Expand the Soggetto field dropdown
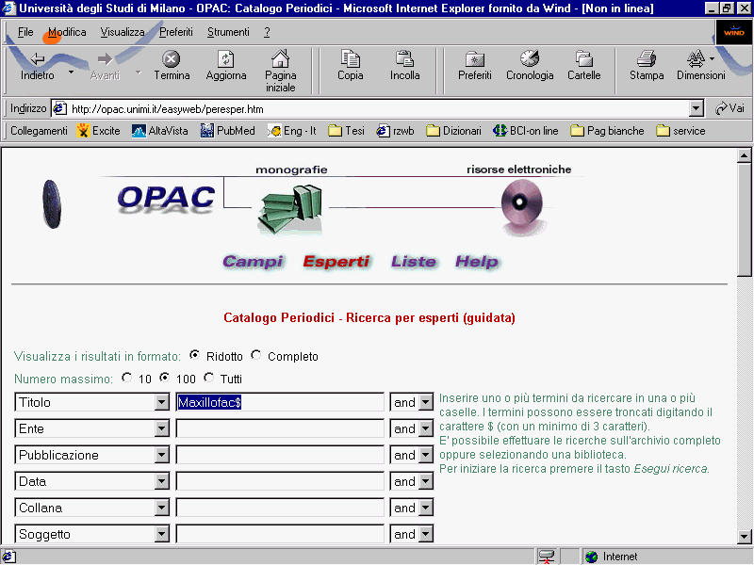This screenshot has width=754, height=565. (161, 535)
